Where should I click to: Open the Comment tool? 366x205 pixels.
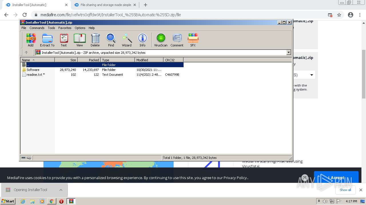point(177,40)
